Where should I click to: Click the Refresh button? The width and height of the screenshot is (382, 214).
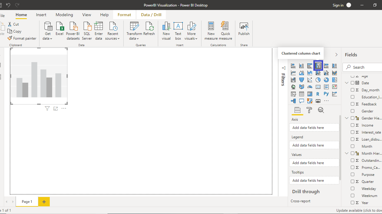(x=149, y=29)
